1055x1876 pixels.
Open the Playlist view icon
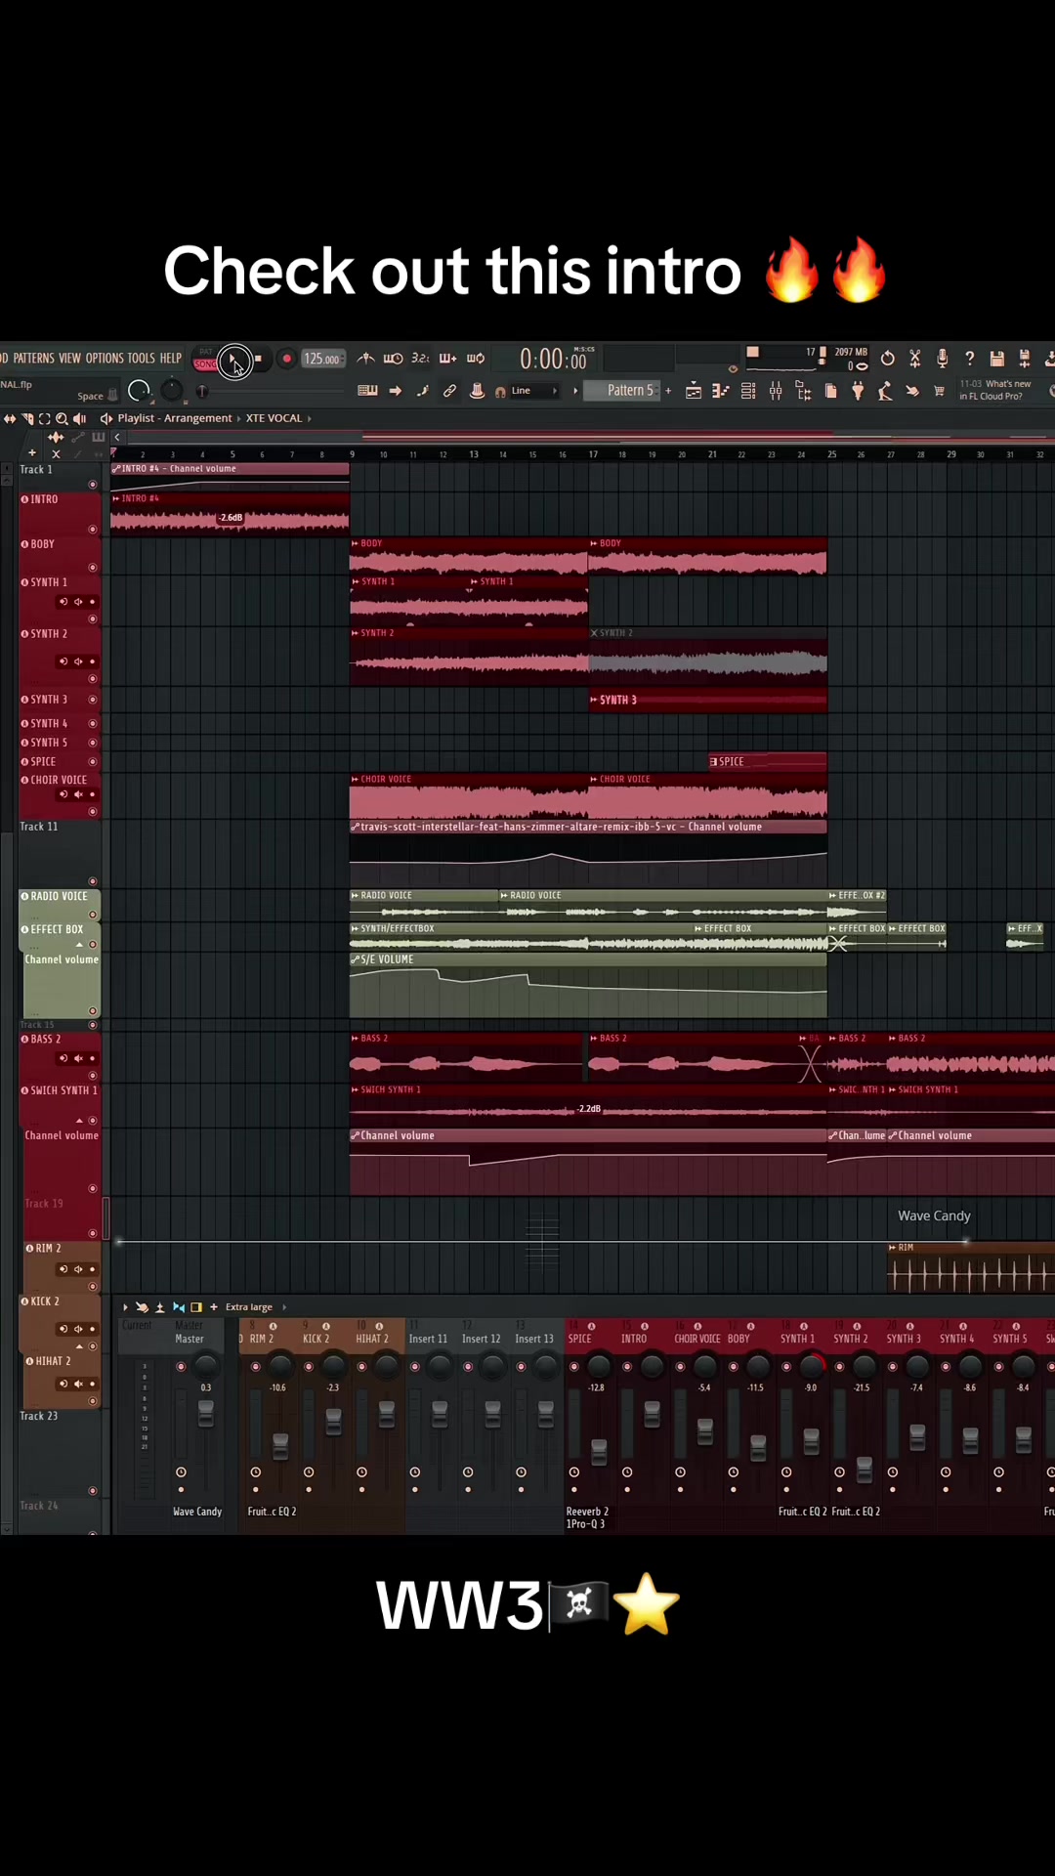pyautogui.click(x=694, y=391)
